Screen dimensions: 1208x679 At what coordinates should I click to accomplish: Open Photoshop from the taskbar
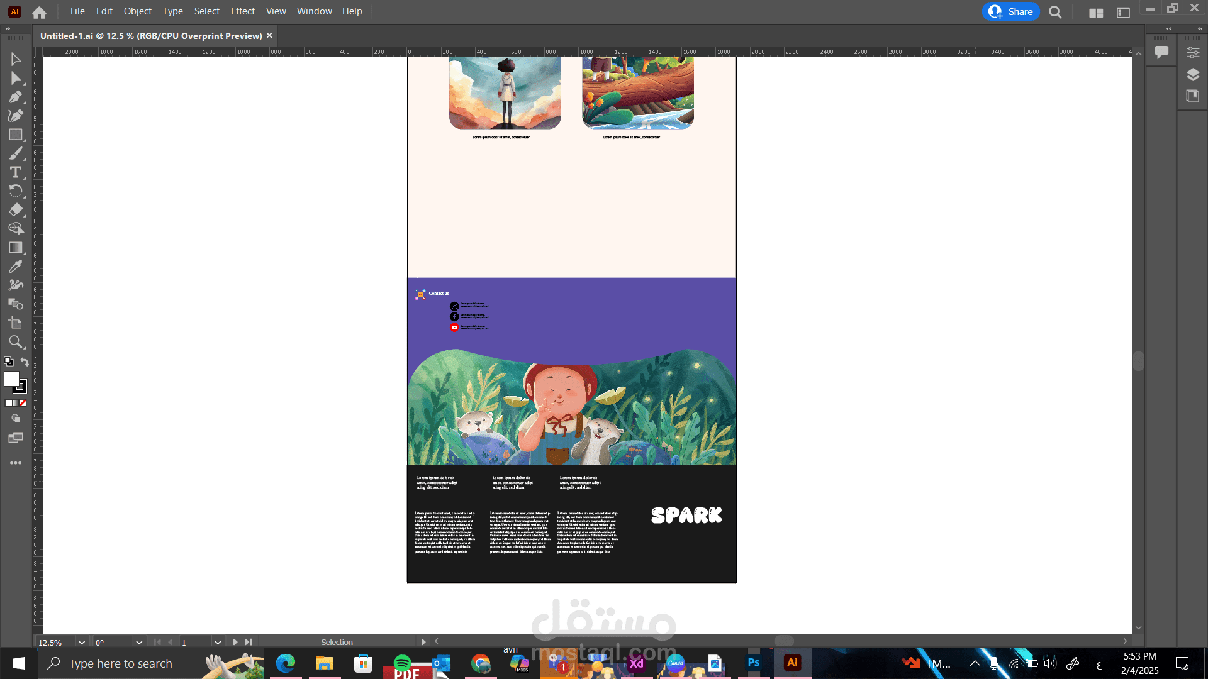[753, 663]
